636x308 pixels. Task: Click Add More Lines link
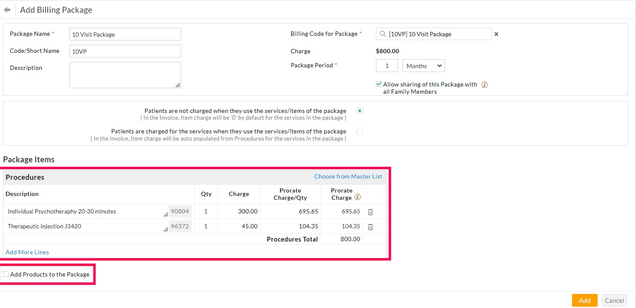[27, 252]
